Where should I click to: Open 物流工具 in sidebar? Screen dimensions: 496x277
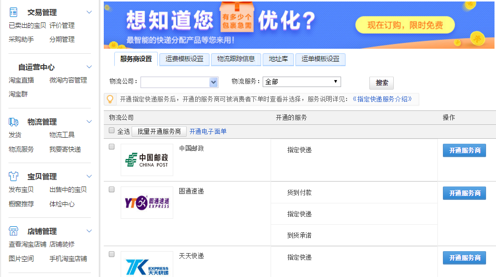tap(62, 135)
